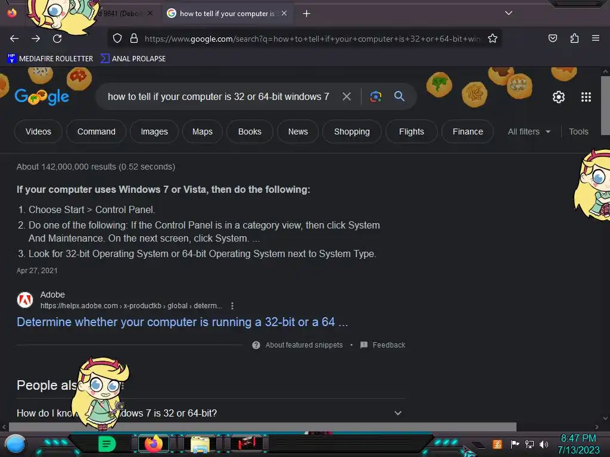Open the volume speaker tray icon

(544, 444)
